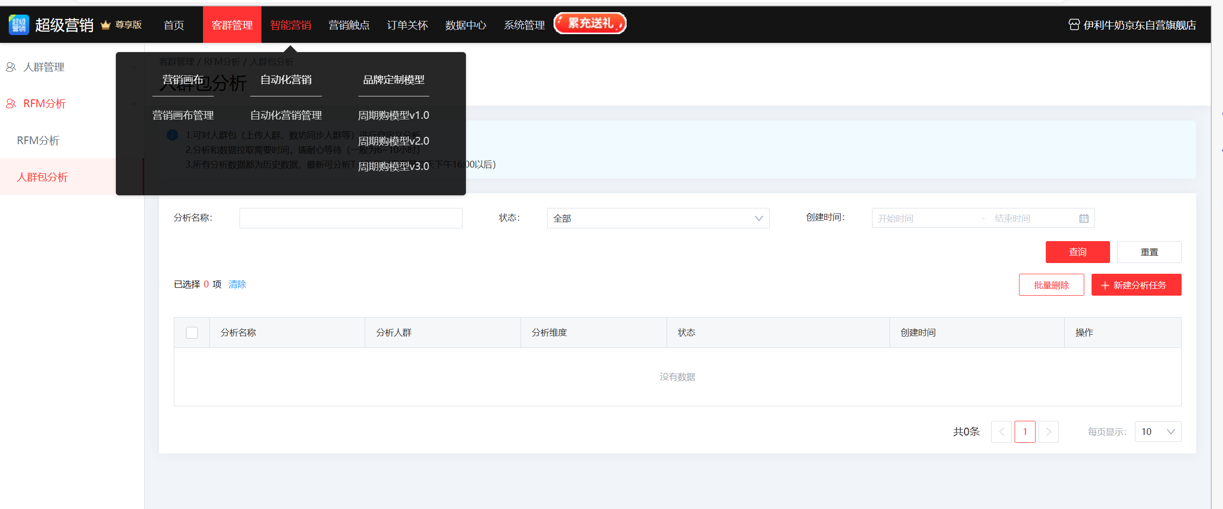Select 营销画布管理 in dropdown menu
This screenshot has height=509, width=1223.
(x=183, y=115)
